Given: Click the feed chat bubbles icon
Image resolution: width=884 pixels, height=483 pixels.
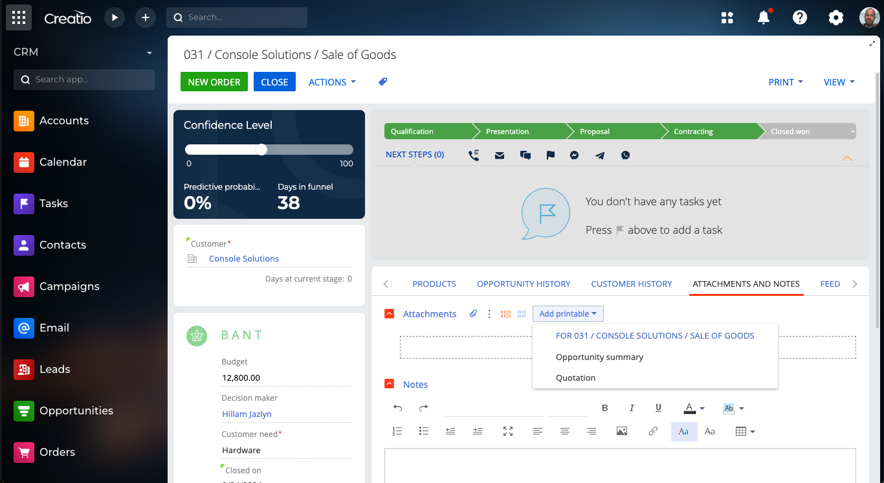Looking at the screenshot, I should tap(525, 155).
